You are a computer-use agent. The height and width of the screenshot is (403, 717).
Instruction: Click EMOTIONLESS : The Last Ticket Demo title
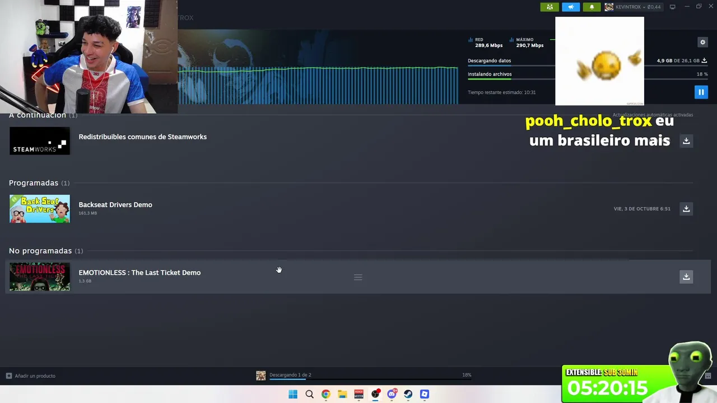tap(139, 273)
